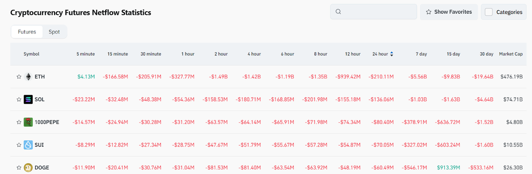The width and height of the screenshot is (532, 174).
Task: Toggle the Categories checkbox
Action: [489, 12]
